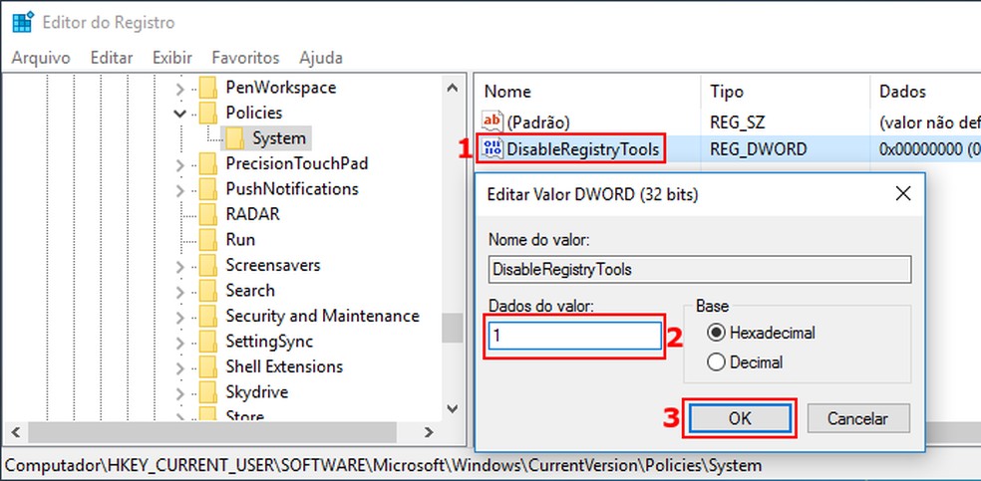Click the Dados do valor input field
The image size is (981, 481).
pos(574,336)
